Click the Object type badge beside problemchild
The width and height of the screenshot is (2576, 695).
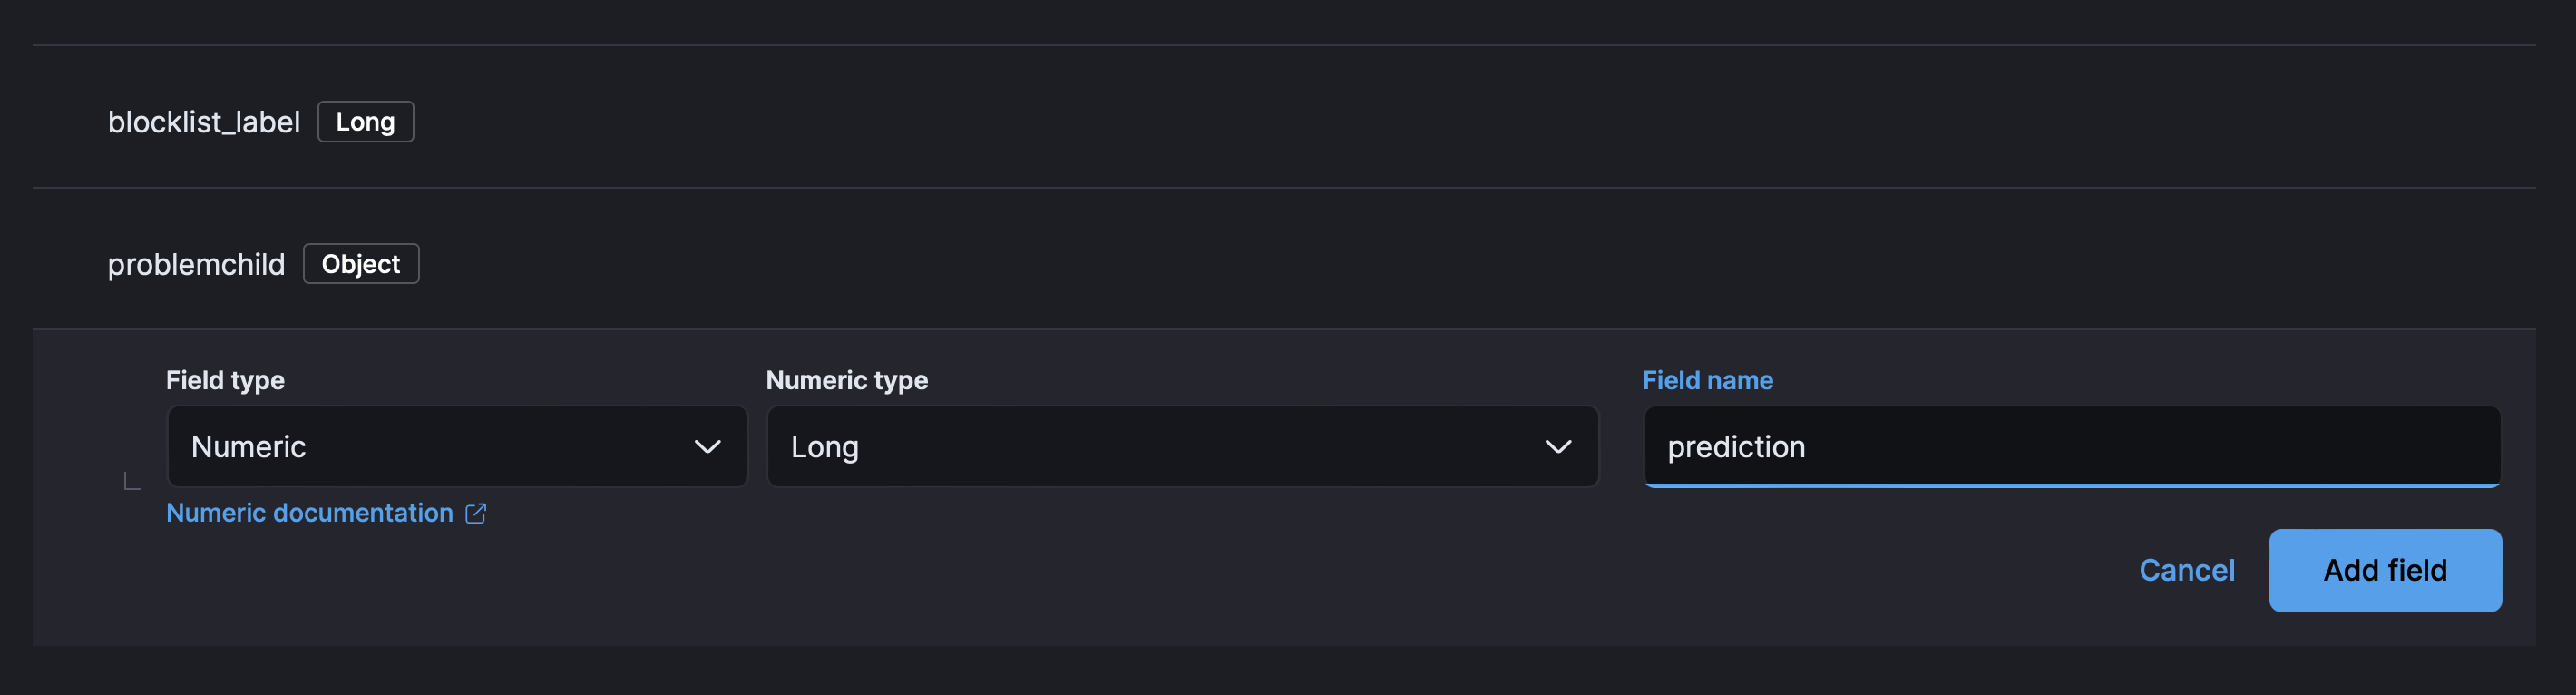click(360, 264)
